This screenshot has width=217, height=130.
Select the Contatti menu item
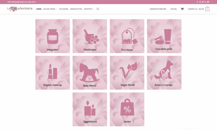point(88,9)
